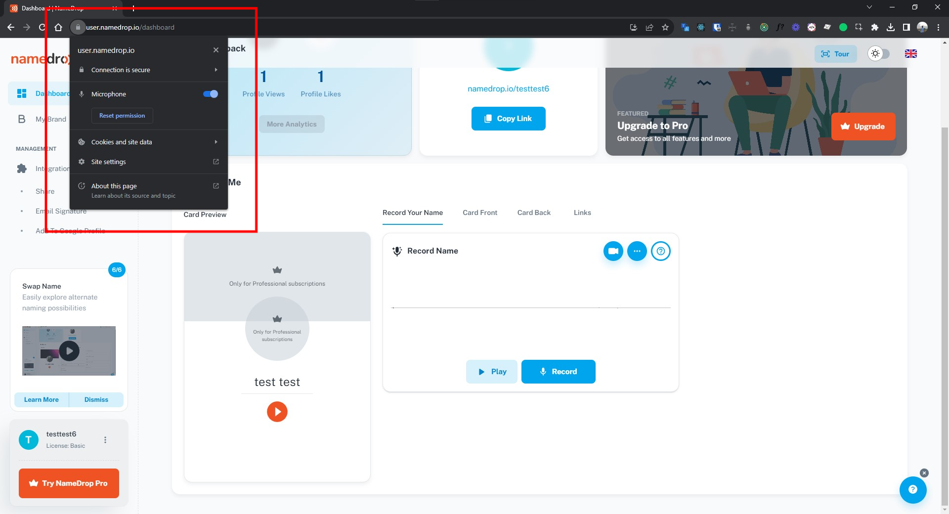Dismiss the Swap Name card
Image resolution: width=949 pixels, height=514 pixels.
pos(96,399)
